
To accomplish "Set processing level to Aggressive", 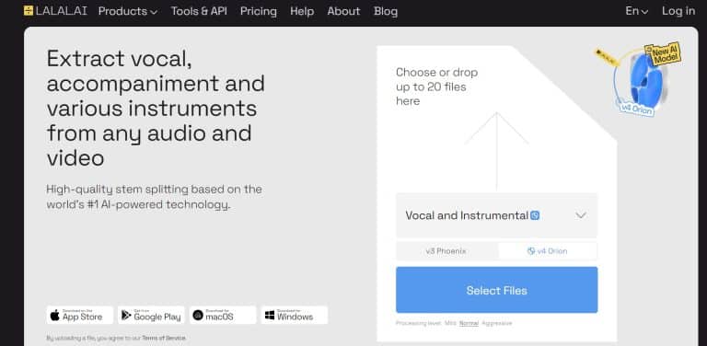I will (x=497, y=323).
